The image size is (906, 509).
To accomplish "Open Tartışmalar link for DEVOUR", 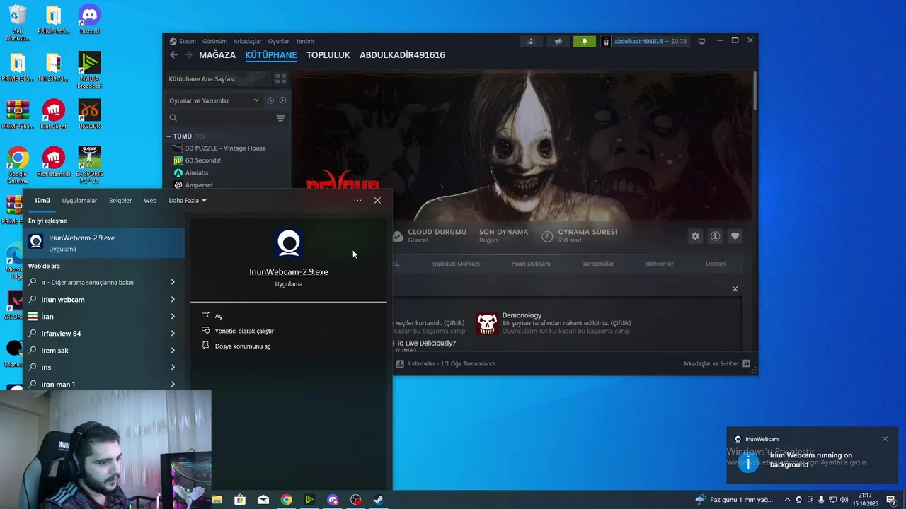I will pyautogui.click(x=598, y=264).
